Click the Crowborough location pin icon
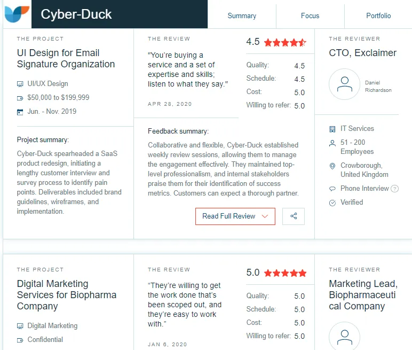Viewport: 412px width, 350px height. 332,166
